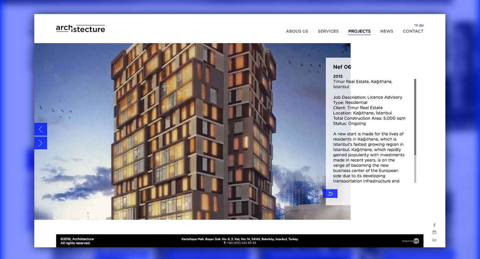The height and width of the screenshot is (259, 480).
Task: Open the Facebook icon link
Action: click(434, 225)
